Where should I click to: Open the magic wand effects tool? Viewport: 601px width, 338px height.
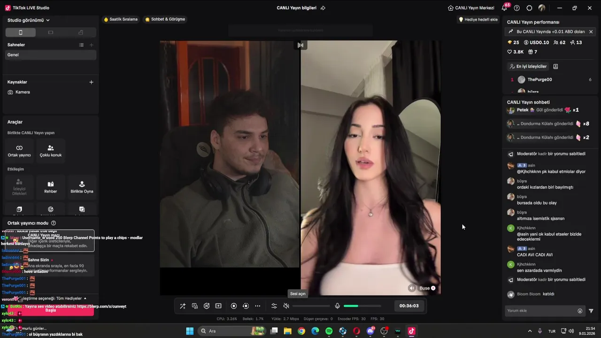pos(183,306)
